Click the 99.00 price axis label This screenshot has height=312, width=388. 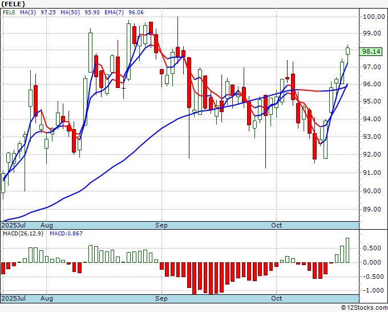[x=372, y=33]
